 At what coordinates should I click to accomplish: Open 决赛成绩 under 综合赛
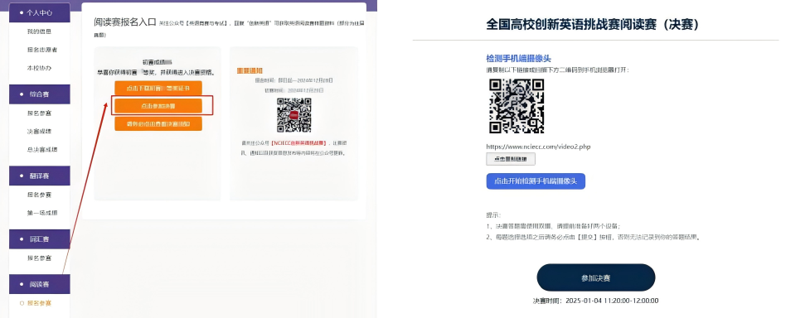[x=39, y=131]
